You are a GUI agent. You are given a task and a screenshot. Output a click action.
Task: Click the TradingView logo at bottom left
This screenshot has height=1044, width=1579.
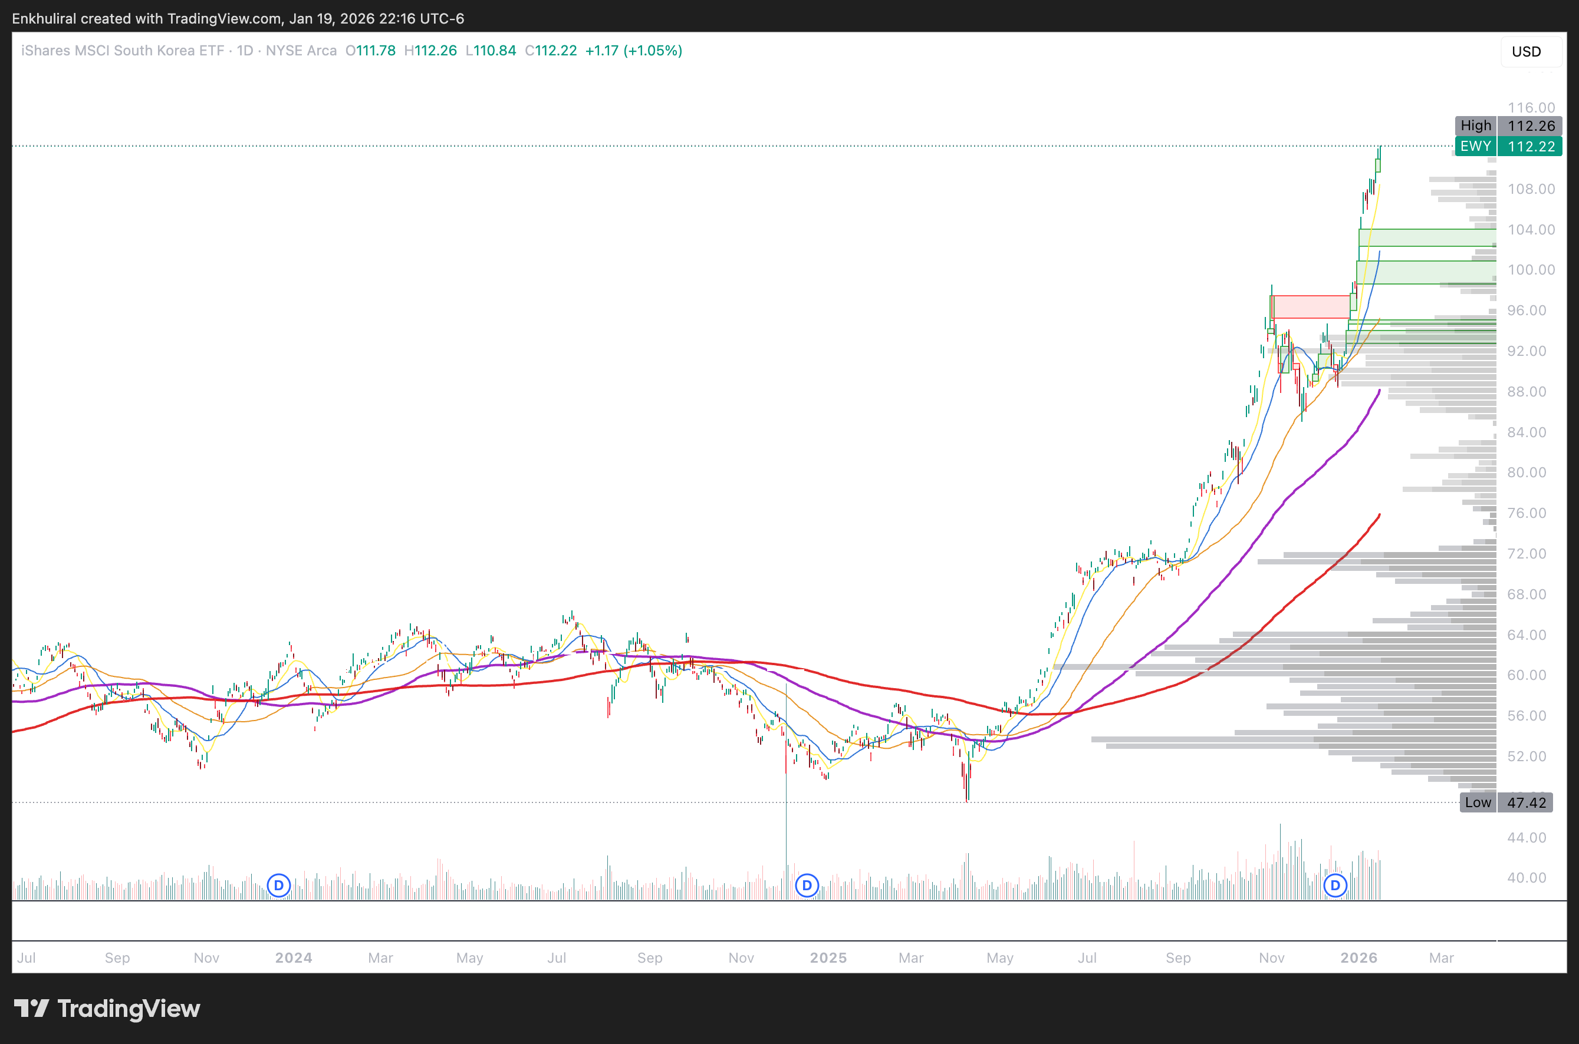(x=107, y=1009)
